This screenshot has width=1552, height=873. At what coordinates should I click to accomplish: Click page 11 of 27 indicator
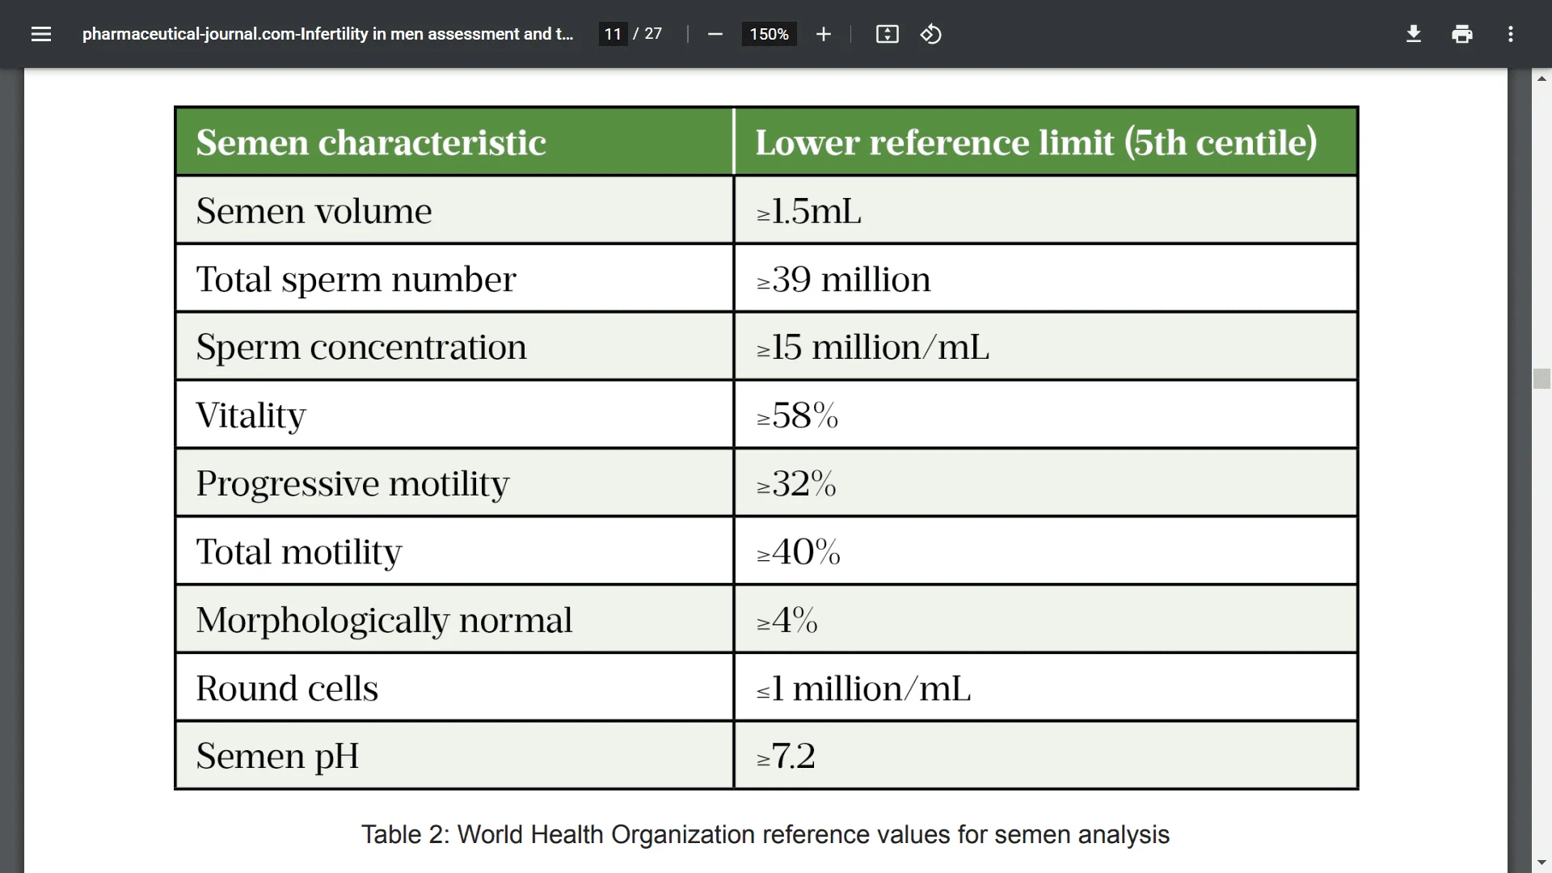632,34
